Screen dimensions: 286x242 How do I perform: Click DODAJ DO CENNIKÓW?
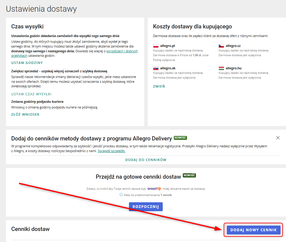coord(146,160)
